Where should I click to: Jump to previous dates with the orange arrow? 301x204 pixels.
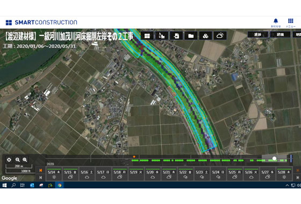pyautogui.click(x=40, y=170)
